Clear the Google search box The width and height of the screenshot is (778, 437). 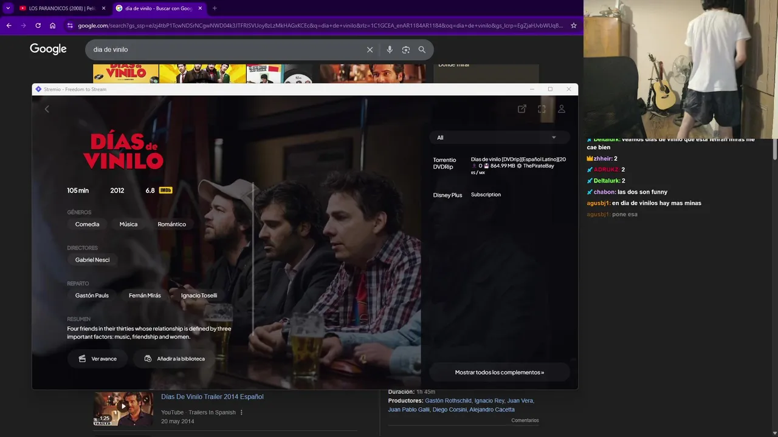click(x=370, y=50)
